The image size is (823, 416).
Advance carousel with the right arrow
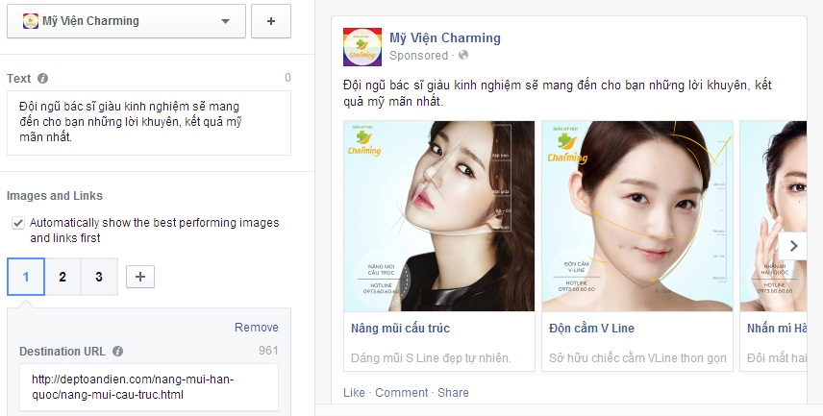tap(793, 246)
